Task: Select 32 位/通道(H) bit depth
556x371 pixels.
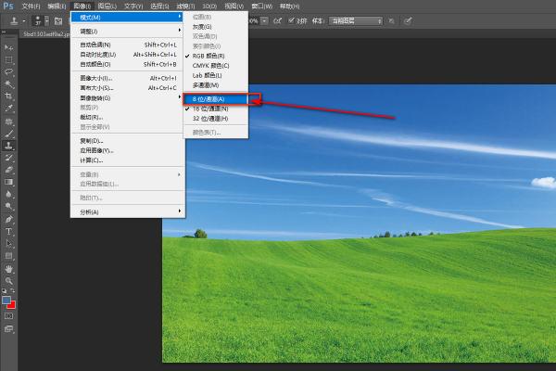Action: (x=216, y=119)
